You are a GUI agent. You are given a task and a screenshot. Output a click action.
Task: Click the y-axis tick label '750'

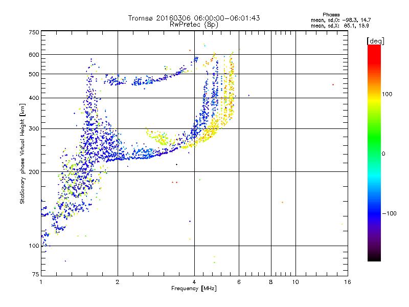pos(34,32)
